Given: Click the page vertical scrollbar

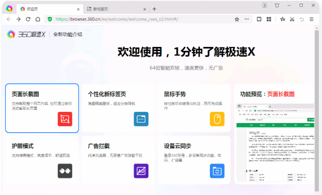Looking at the screenshot, I should tap(317, 111).
